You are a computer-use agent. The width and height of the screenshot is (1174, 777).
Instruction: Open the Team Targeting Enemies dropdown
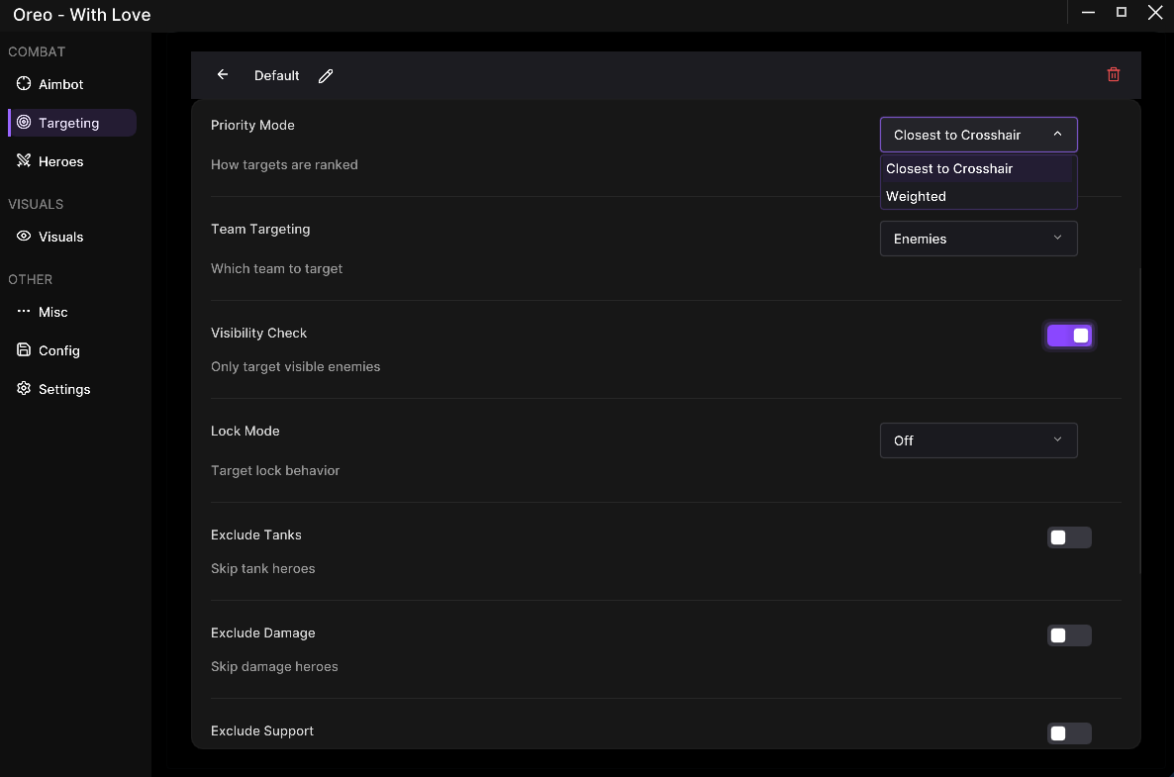978,239
